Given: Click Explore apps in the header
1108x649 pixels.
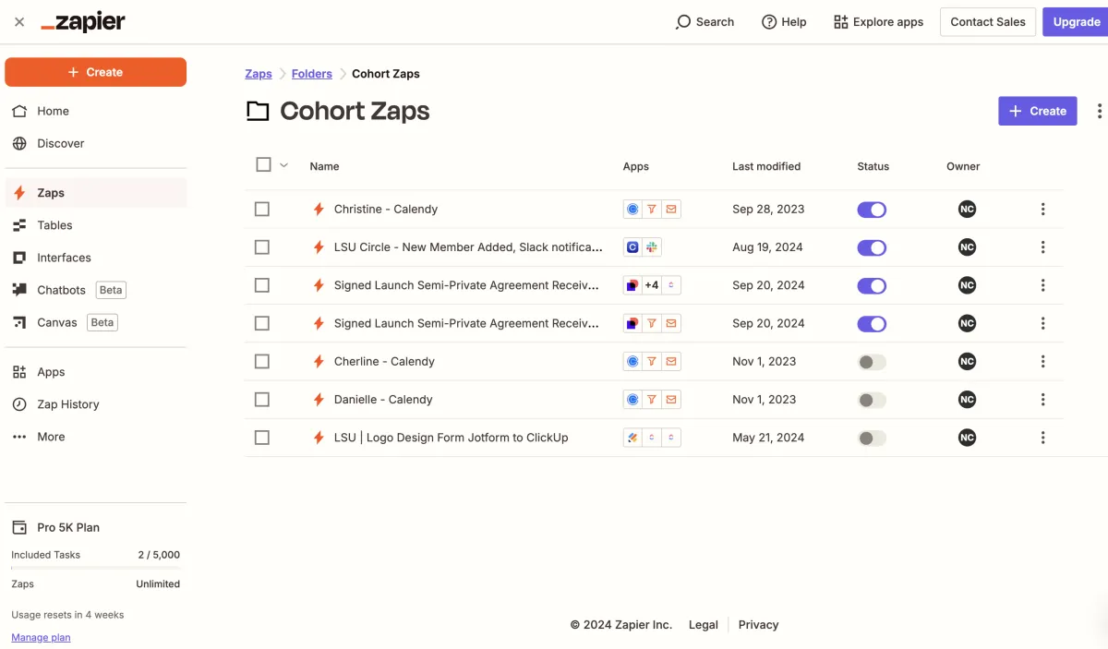Looking at the screenshot, I should click(x=878, y=22).
